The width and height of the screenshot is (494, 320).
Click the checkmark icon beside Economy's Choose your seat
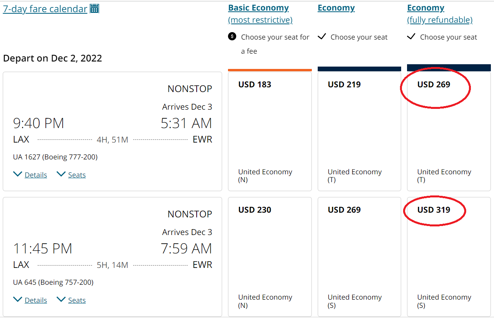(x=322, y=36)
